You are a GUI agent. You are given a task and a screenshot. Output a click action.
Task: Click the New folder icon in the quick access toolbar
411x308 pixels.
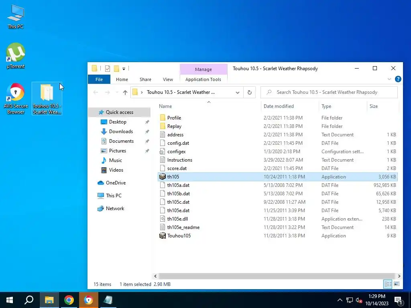click(x=116, y=69)
